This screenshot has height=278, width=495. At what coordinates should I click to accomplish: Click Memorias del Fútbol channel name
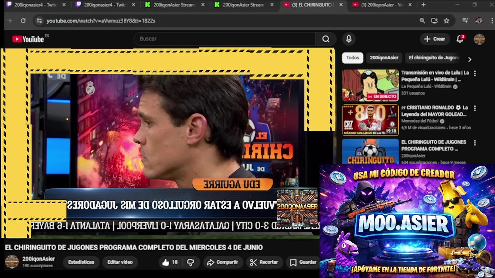[420, 121]
